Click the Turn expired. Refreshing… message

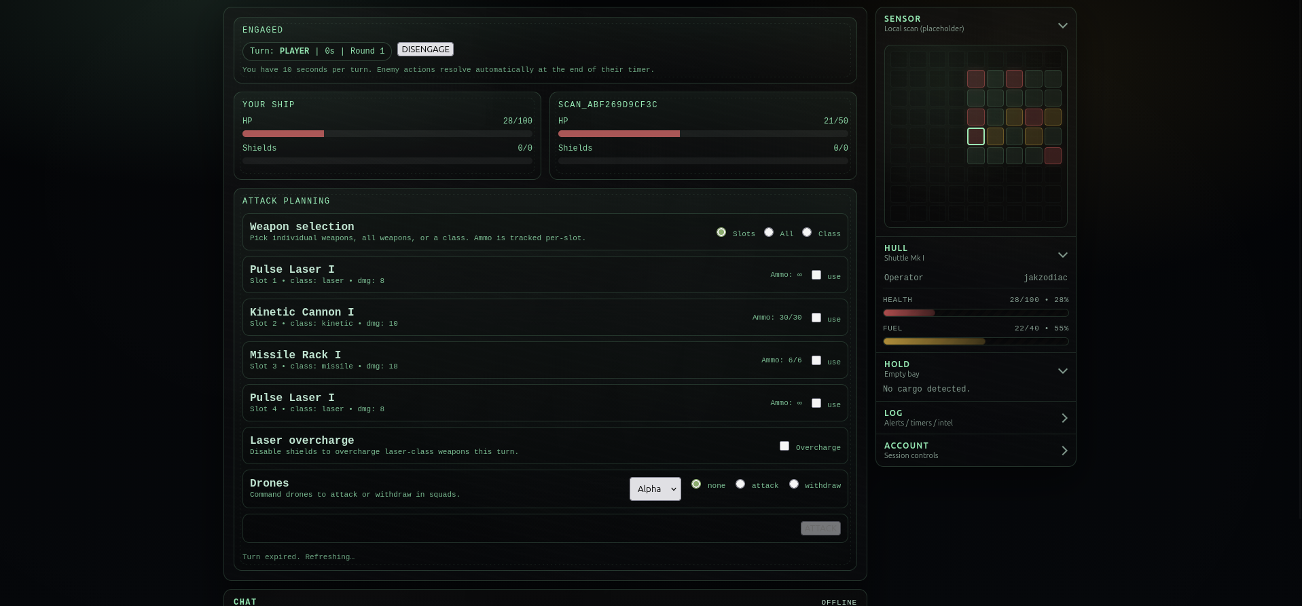coord(298,556)
